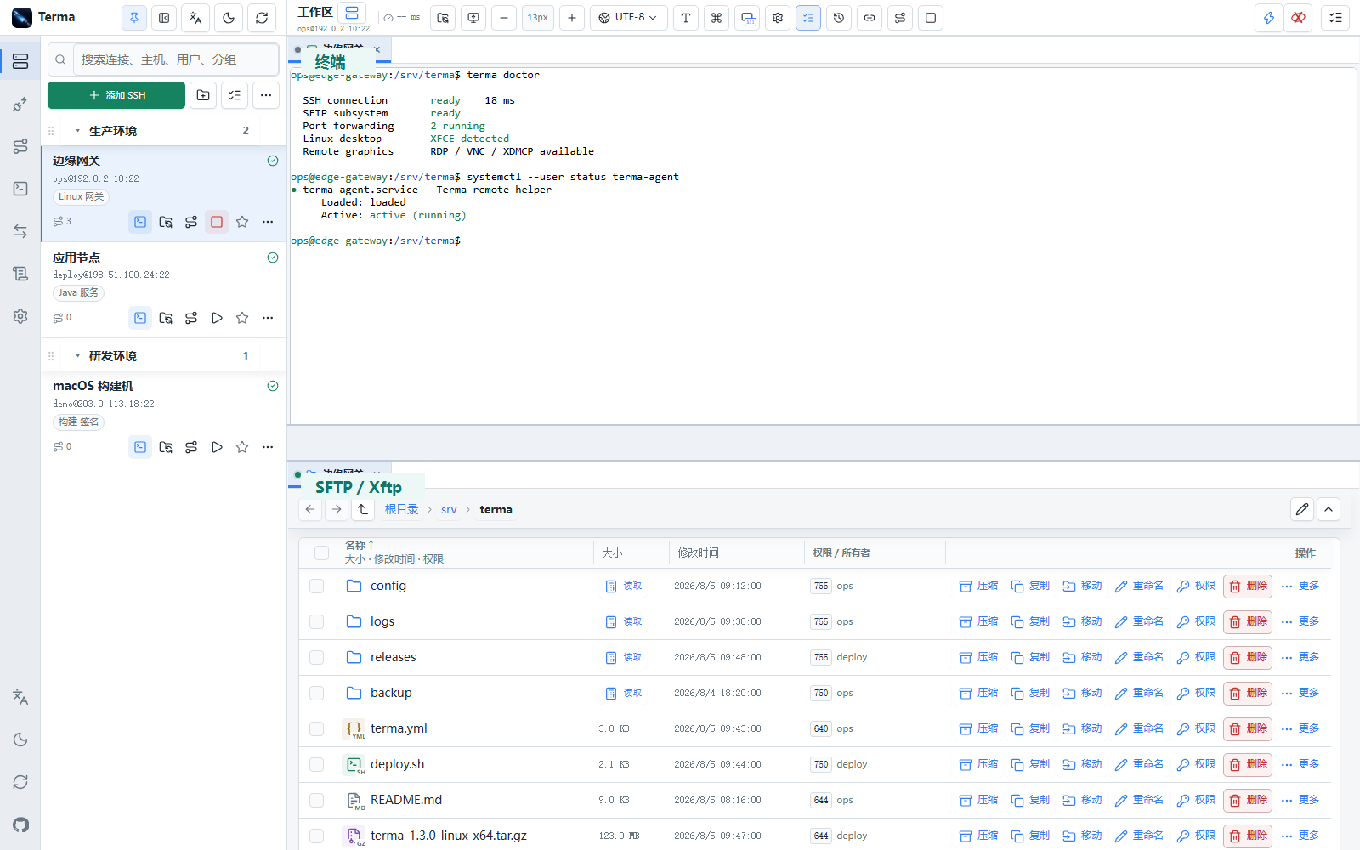
Task: Connect to 应用节点 with the play icon
Action: 217,318
